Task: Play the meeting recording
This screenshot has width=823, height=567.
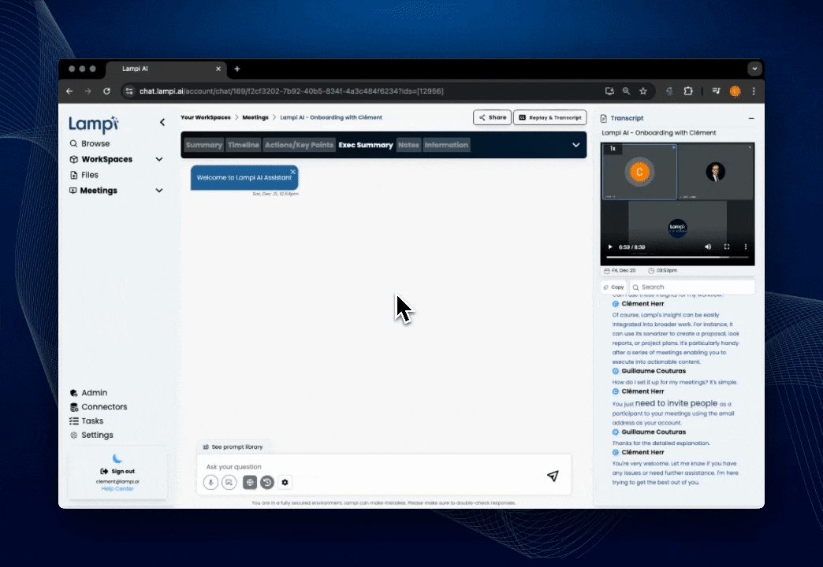Action: tap(610, 247)
